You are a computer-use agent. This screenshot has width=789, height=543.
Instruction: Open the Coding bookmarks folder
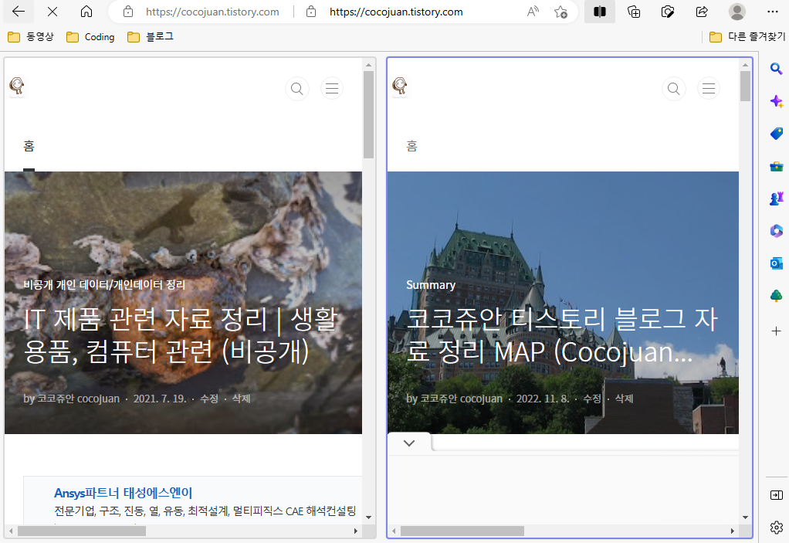(91, 37)
